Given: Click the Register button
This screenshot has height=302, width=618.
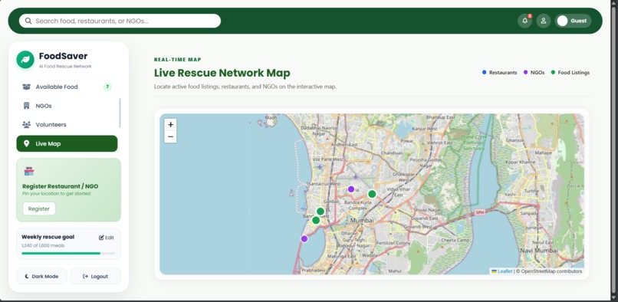Looking at the screenshot, I should pyautogui.click(x=38, y=208).
